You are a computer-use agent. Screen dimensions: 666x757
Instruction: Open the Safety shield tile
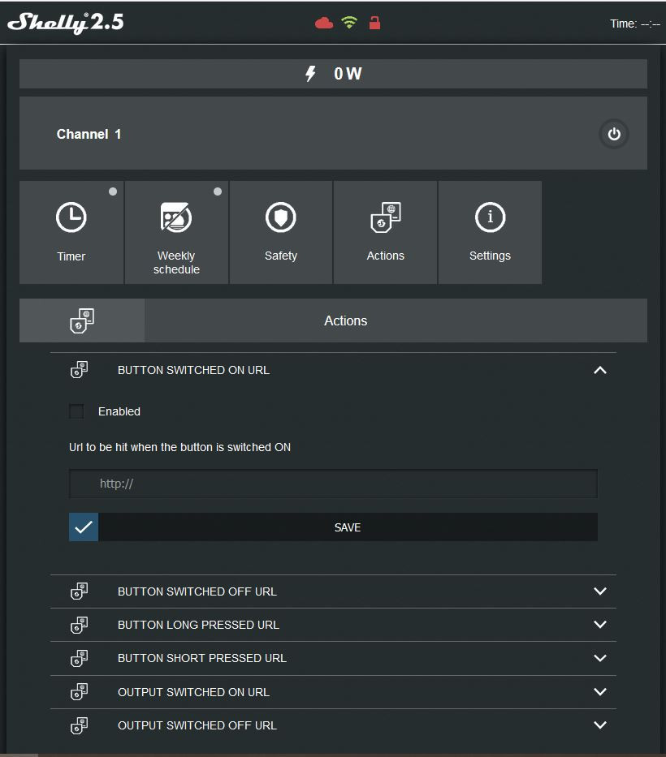(x=281, y=232)
